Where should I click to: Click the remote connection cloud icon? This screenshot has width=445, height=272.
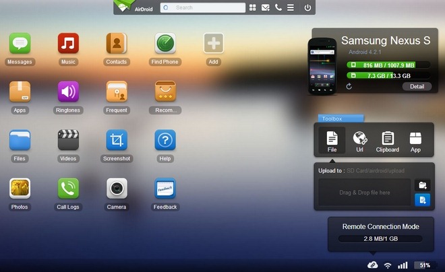[x=372, y=265]
